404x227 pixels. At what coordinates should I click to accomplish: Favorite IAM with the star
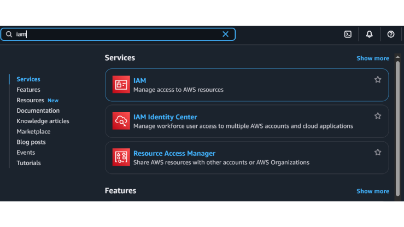[x=378, y=80]
